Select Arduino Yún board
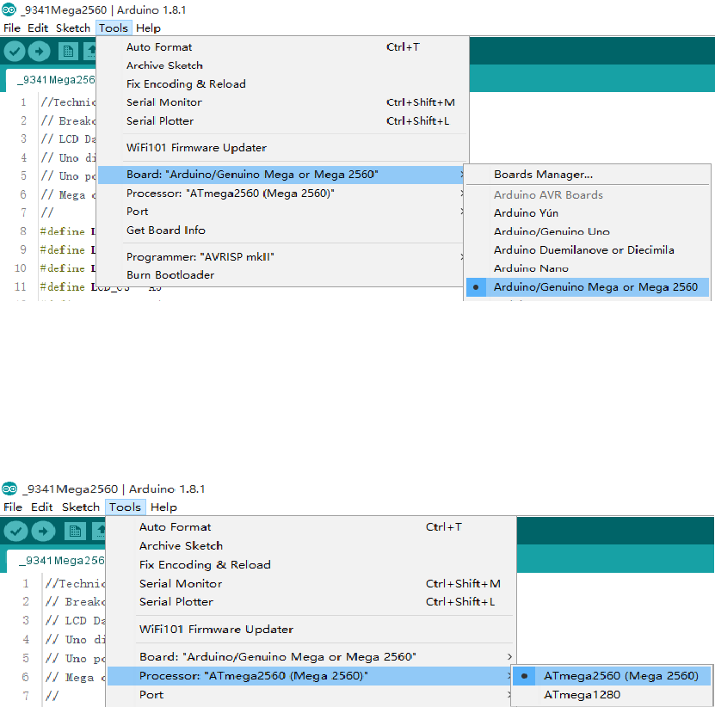This screenshot has width=715, height=707. tap(588, 213)
